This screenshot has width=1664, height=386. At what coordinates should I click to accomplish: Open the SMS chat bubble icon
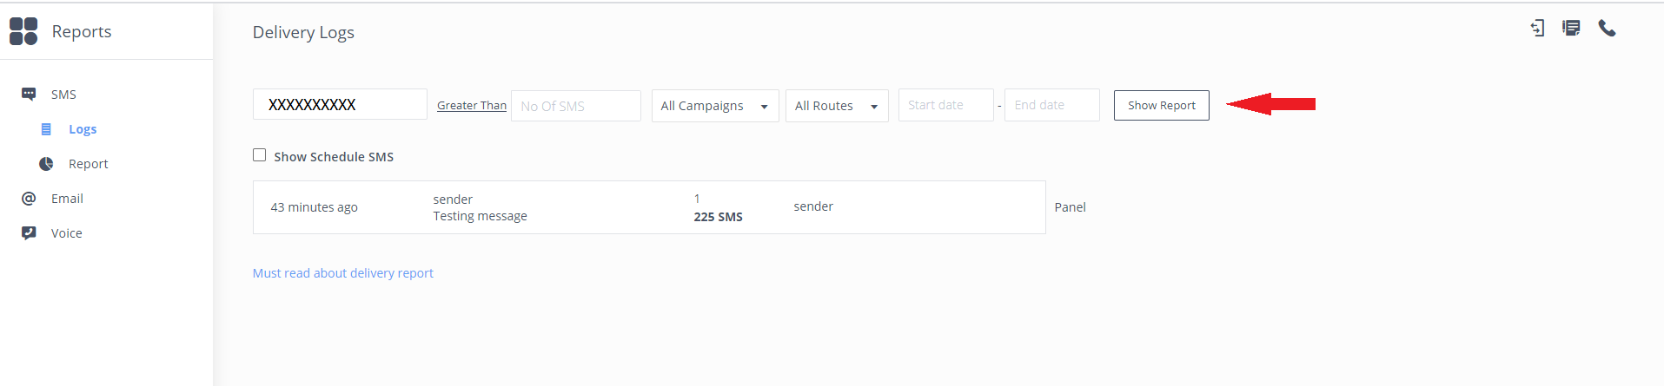pos(29,94)
